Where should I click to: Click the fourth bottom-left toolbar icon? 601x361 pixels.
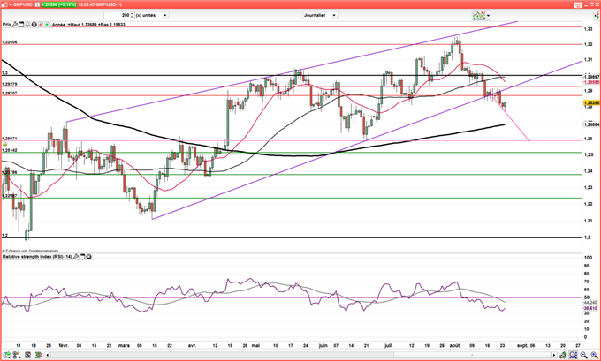pyautogui.click(x=38, y=355)
